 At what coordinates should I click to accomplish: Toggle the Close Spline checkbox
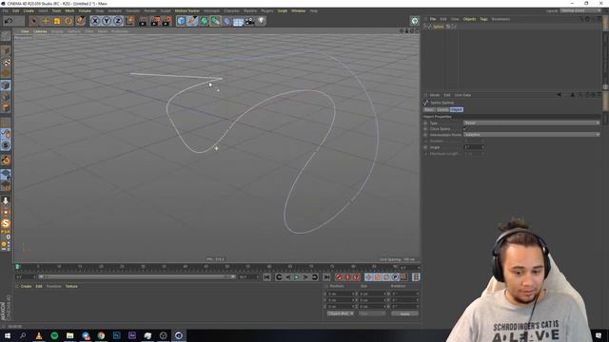[x=465, y=129]
